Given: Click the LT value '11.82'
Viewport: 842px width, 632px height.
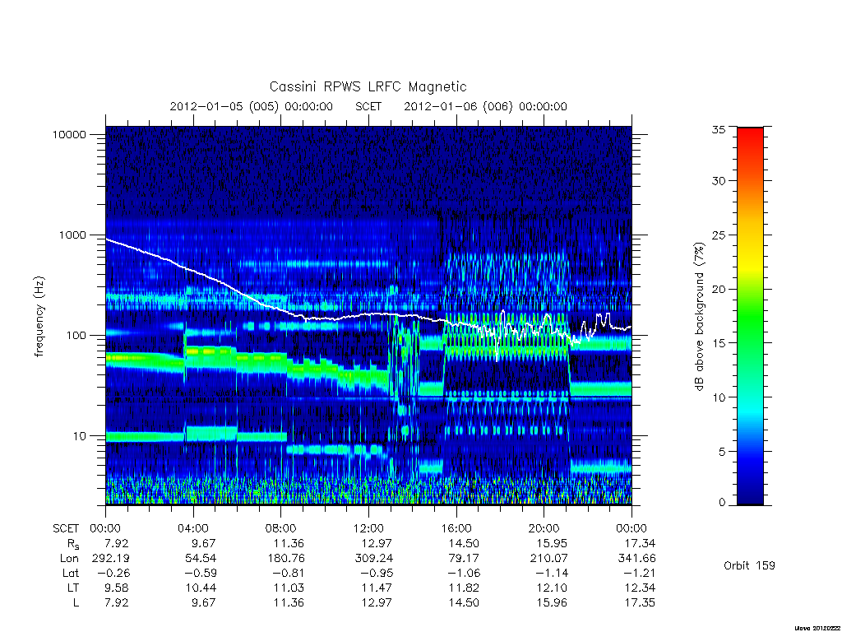Looking at the screenshot, I should (x=464, y=588).
